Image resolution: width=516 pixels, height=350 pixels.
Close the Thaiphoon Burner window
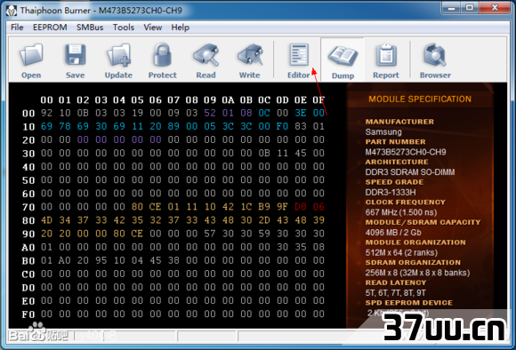click(x=495, y=8)
